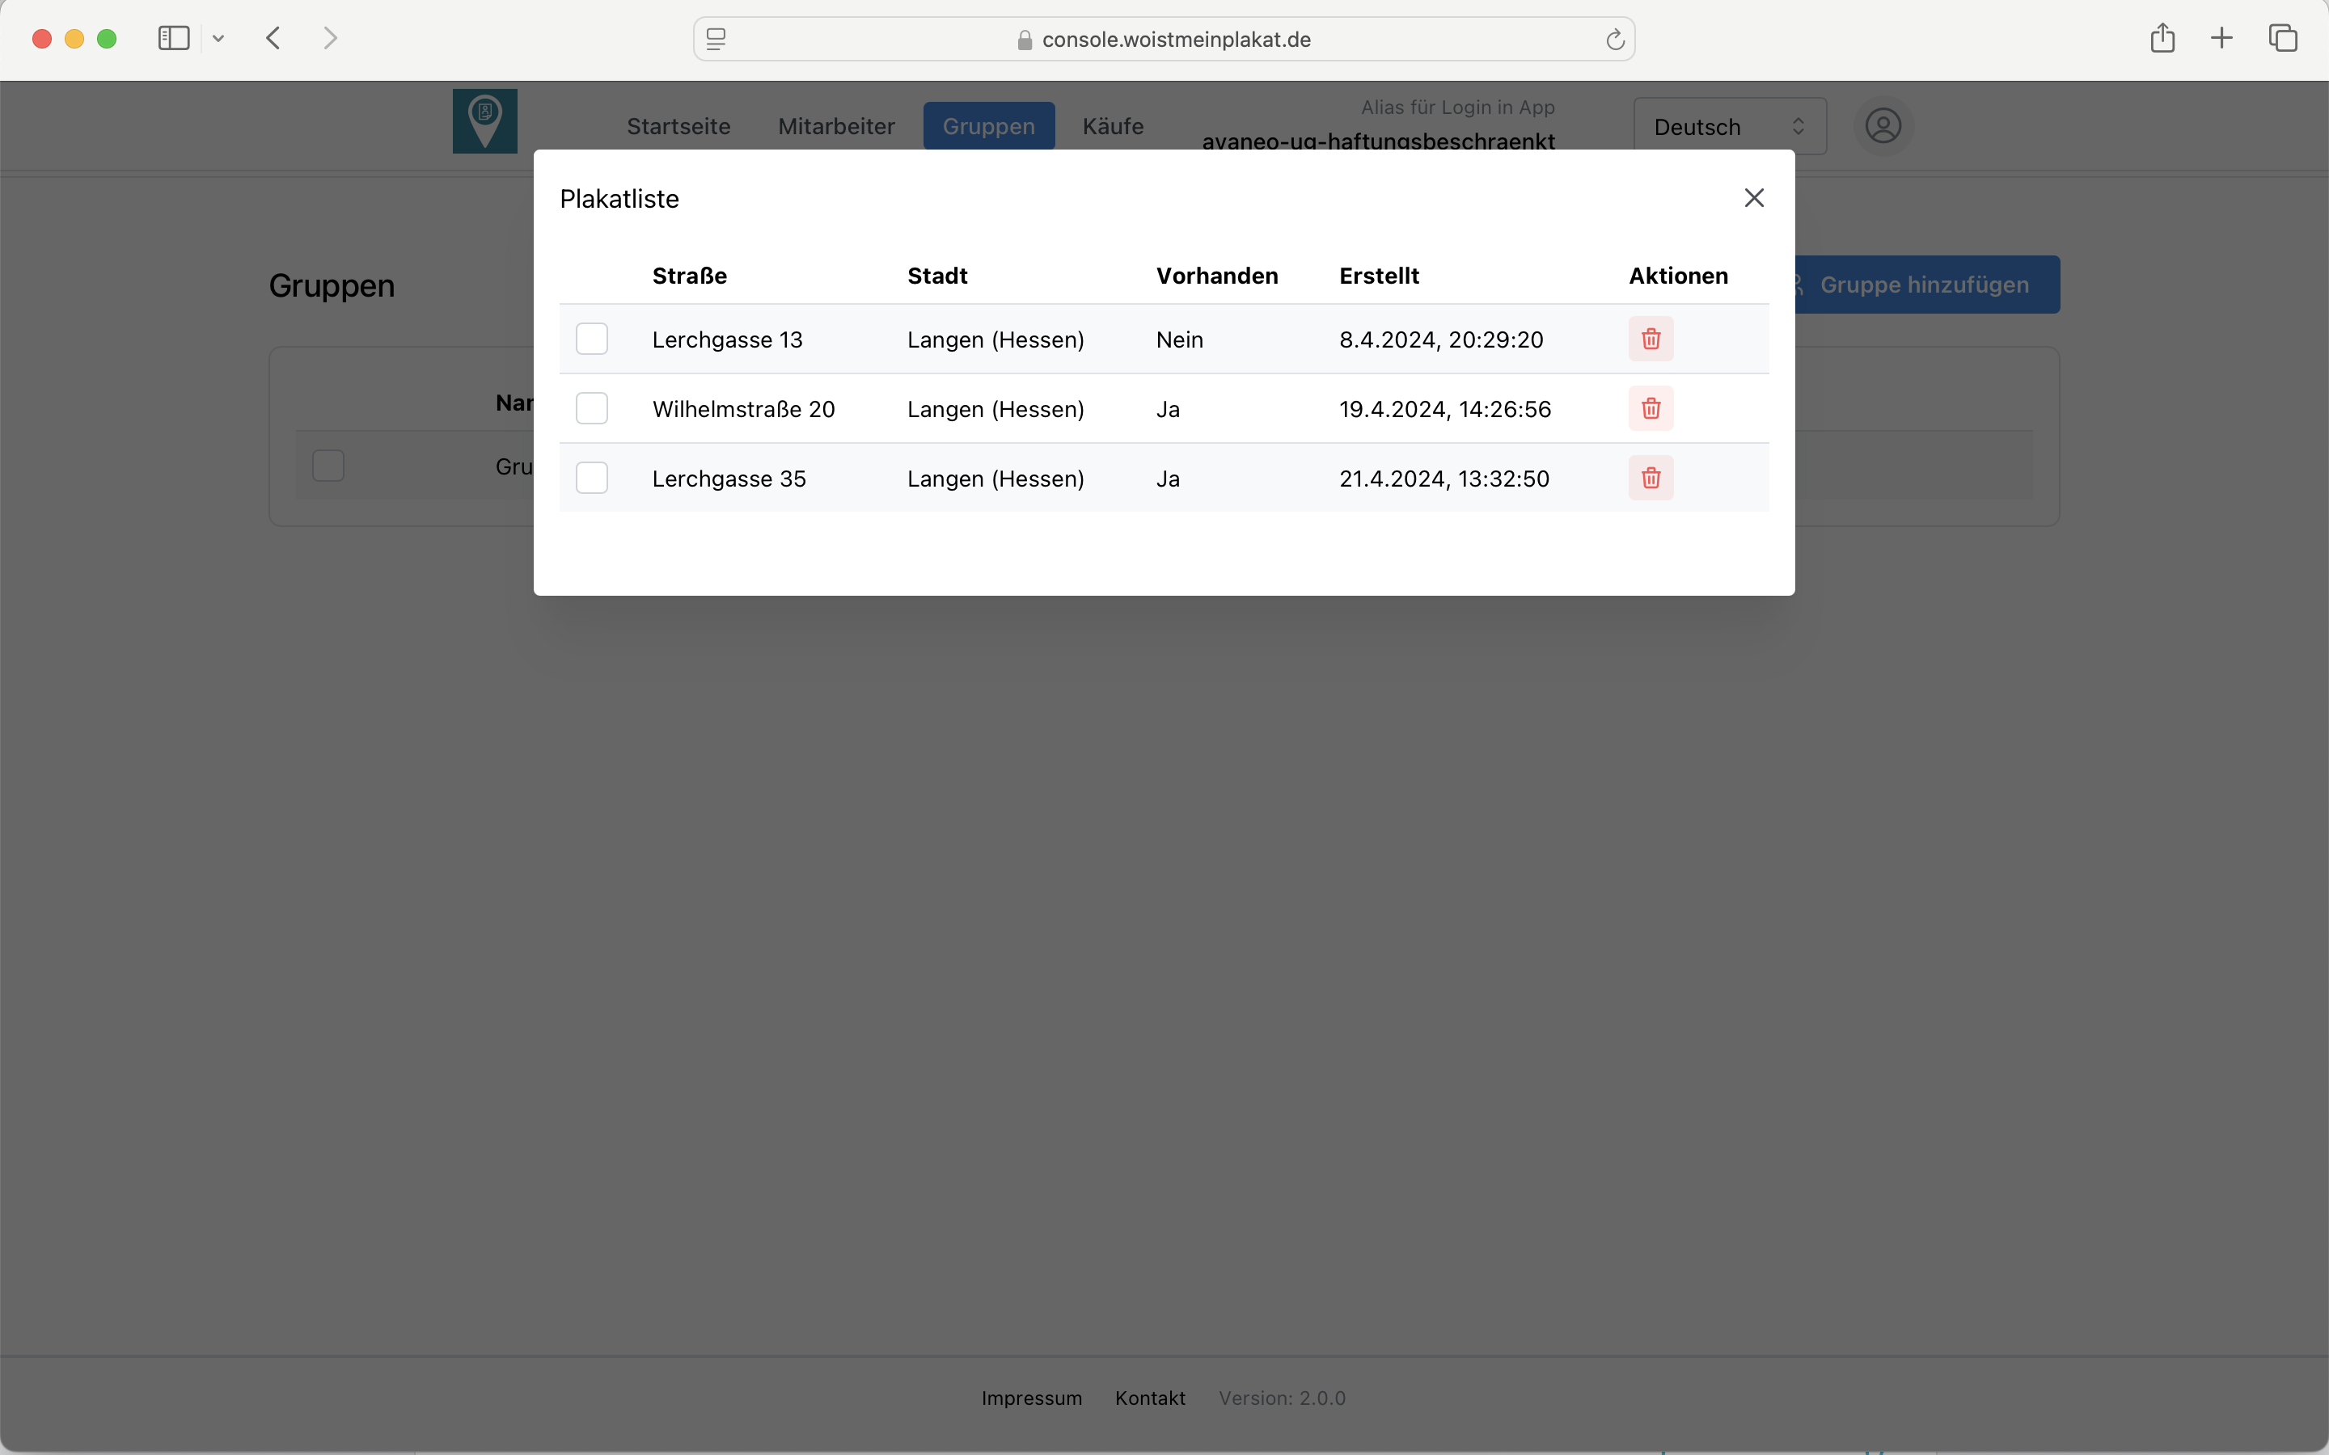Click the date 8.4.2024, 20:29:20
The image size is (2329, 1455).
point(1442,339)
